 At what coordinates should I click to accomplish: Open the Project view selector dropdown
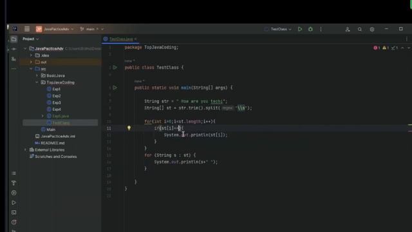click(x=30, y=39)
